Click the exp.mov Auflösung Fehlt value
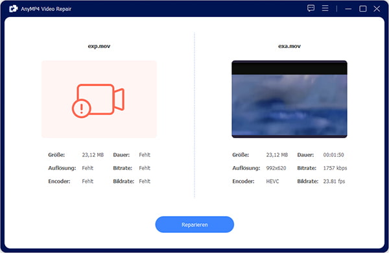This screenshot has width=389, height=253. [x=88, y=168]
